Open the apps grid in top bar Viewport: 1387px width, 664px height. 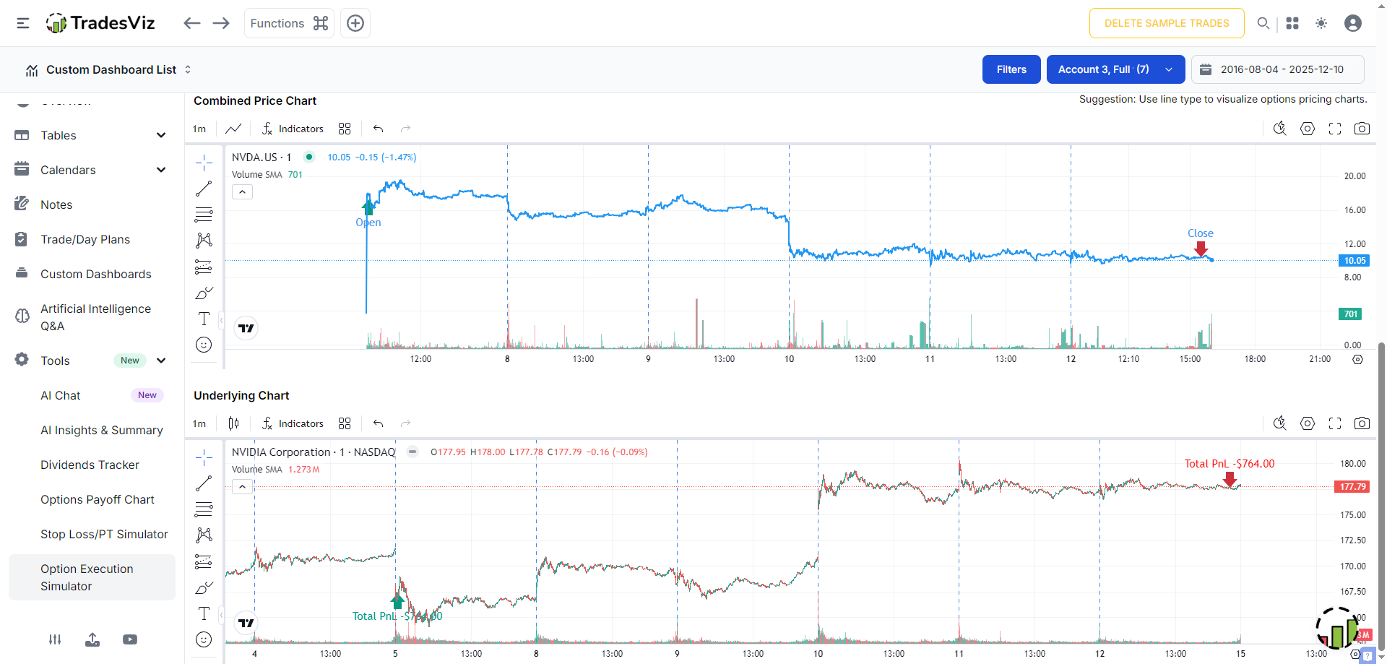(1292, 23)
